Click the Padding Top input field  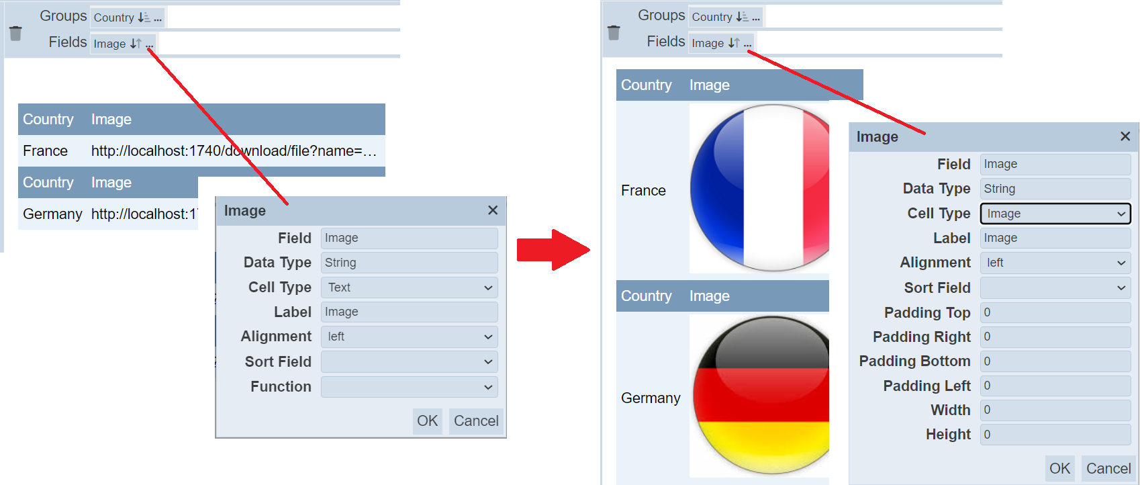click(x=1055, y=312)
